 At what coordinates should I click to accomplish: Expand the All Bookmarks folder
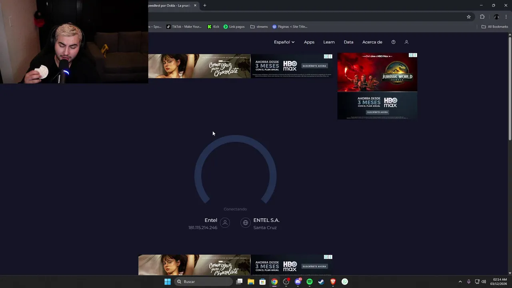494,27
